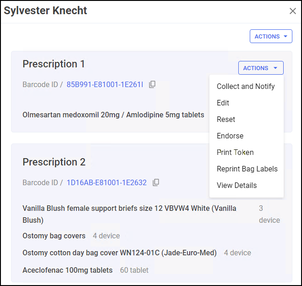
Task: Pick Reset from the actions menu
Action: (226, 119)
